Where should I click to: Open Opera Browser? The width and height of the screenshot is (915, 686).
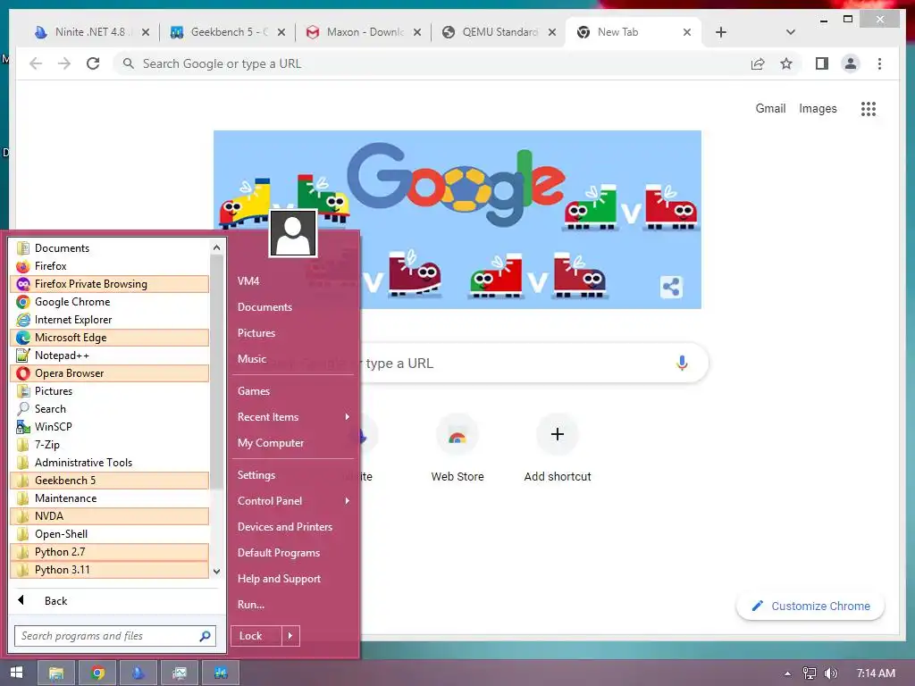(109, 373)
